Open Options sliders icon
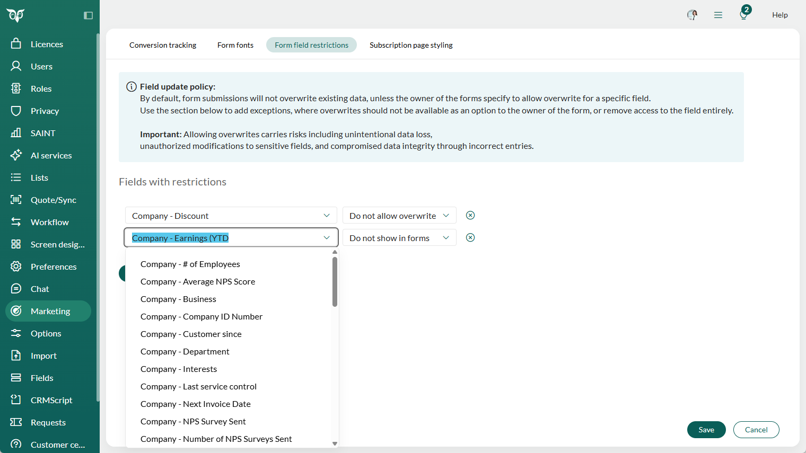 coord(16,333)
